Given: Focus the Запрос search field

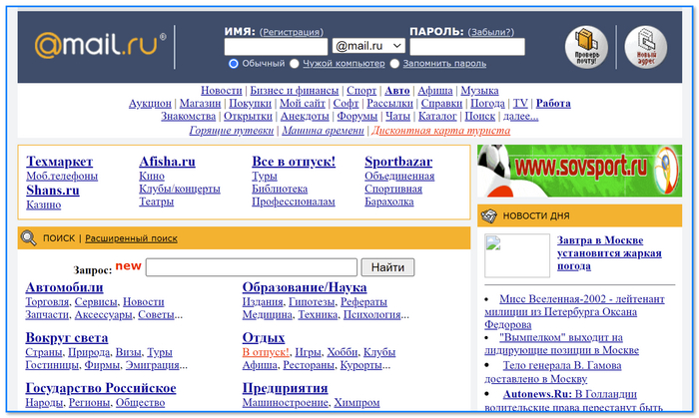Looking at the screenshot, I should pos(252,267).
